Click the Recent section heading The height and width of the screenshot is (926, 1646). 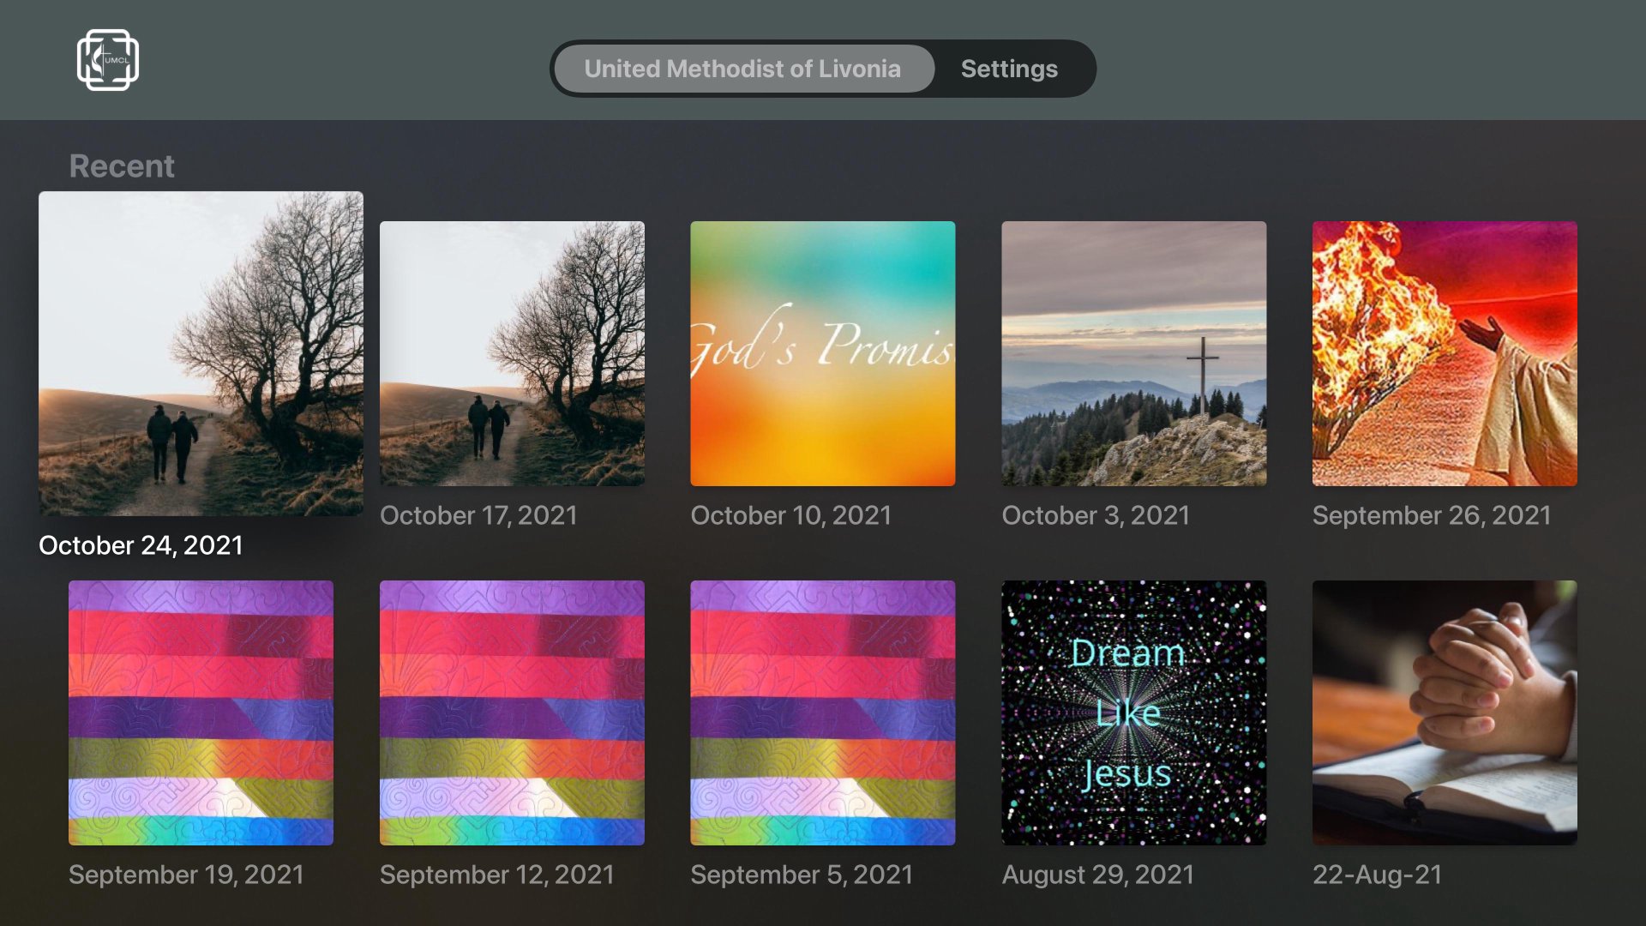pyautogui.click(x=122, y=166)
